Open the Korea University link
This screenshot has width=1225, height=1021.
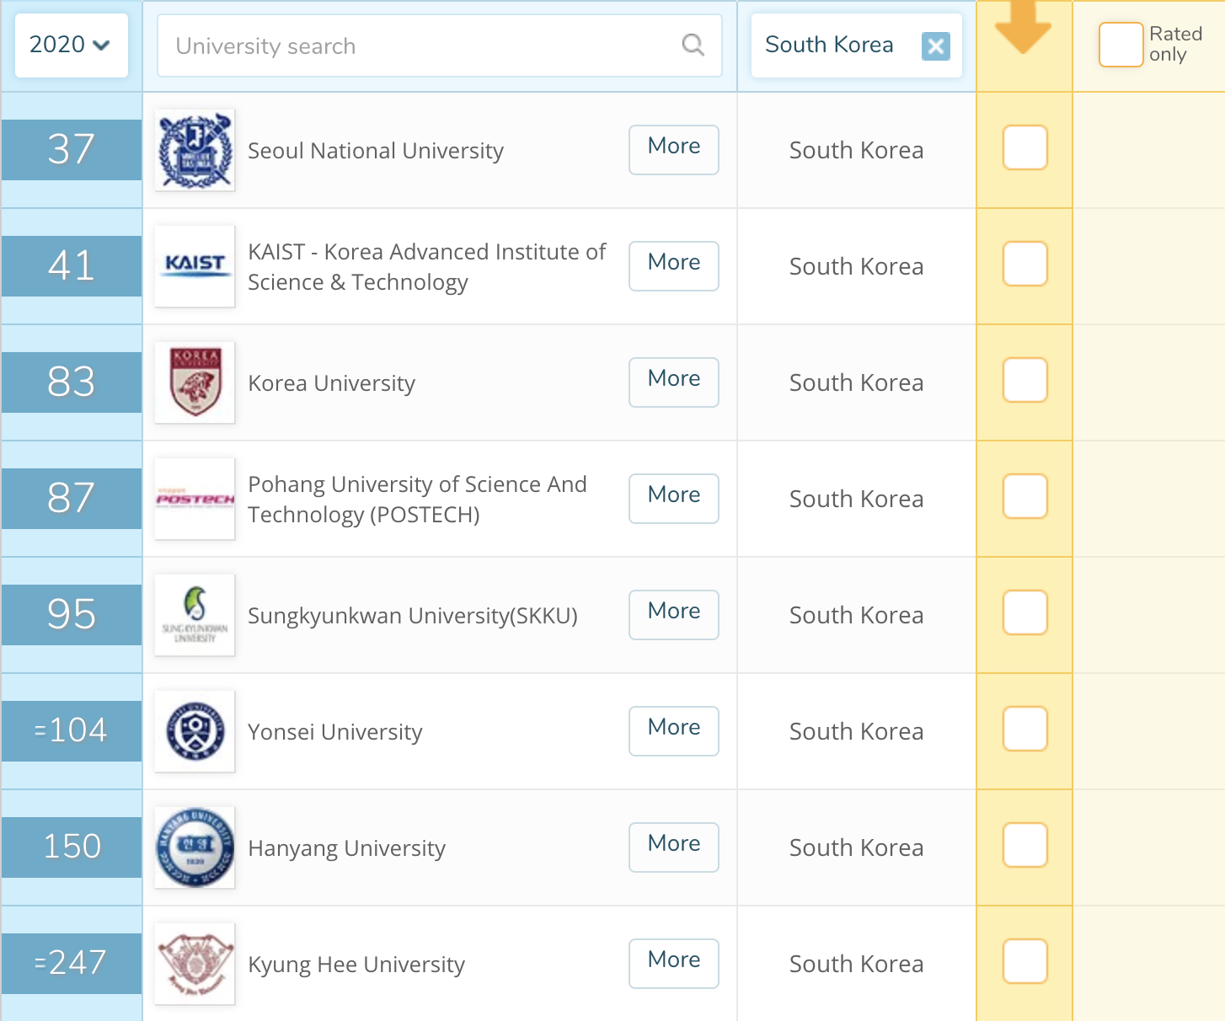click(332, 383)
